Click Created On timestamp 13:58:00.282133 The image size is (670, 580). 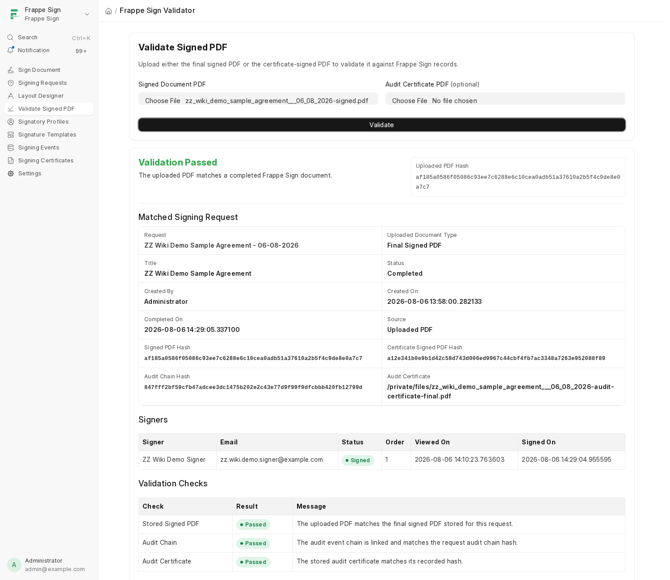tap(434, 302)
